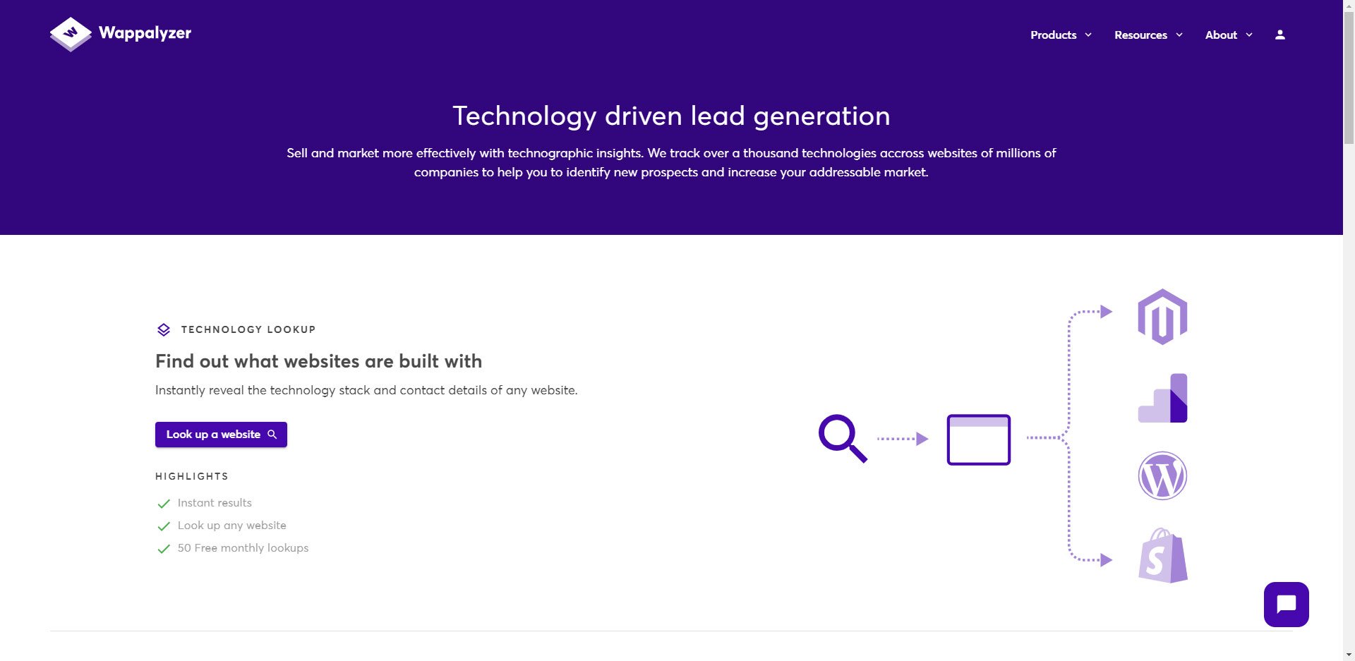1355x661 pixels.
Task: Click the scrollbar down arrow
Action: (1349, 655)
